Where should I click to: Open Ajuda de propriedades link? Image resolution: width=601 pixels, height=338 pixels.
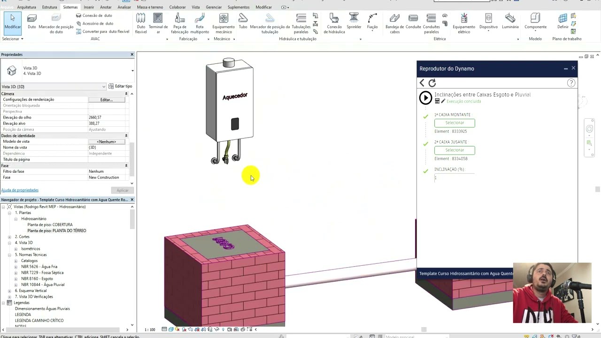[20, 190]
